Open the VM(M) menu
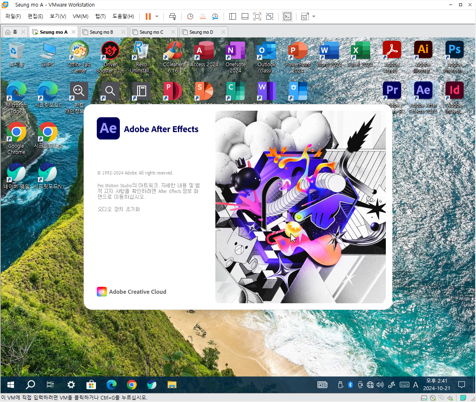 (x=80, y=16)
